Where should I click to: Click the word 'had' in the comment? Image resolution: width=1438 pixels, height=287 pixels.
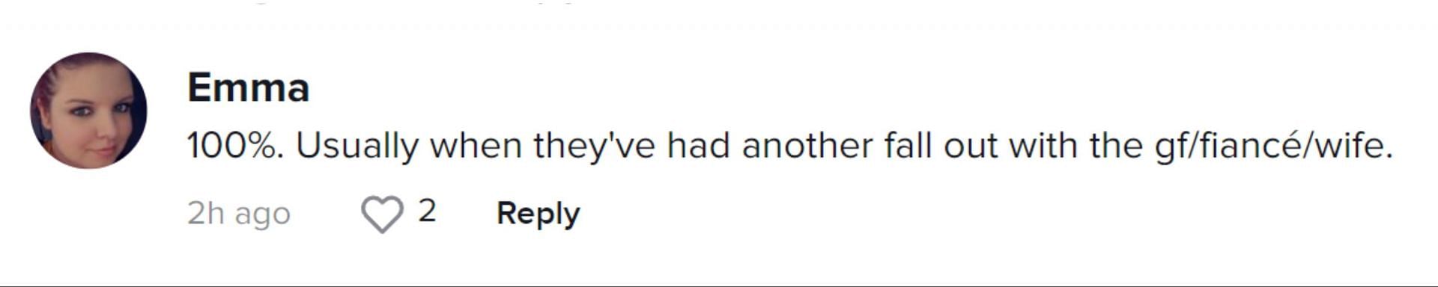tap(699, 146)
